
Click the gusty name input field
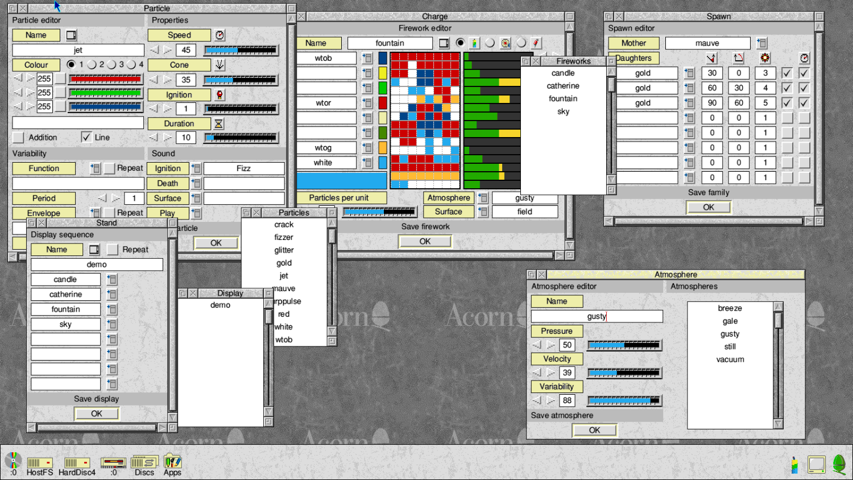pyautogui.click(x=597, y=316)
